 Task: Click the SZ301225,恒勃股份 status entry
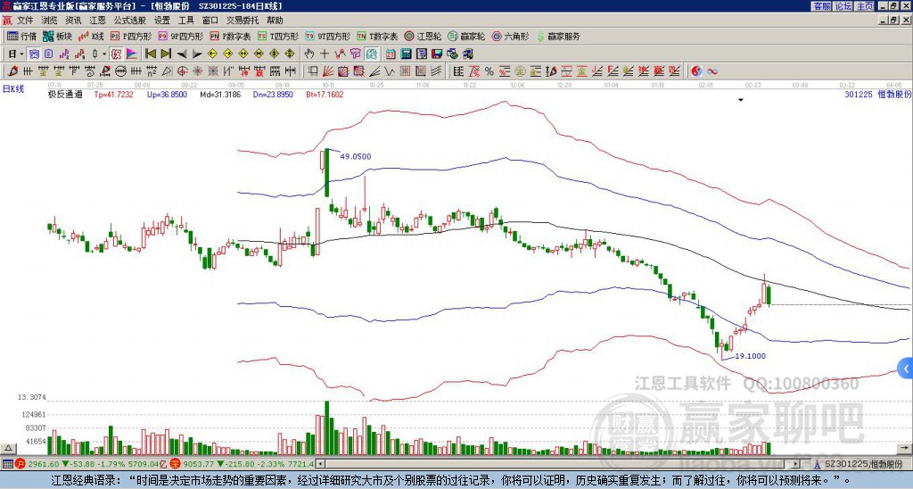[861, 464]
